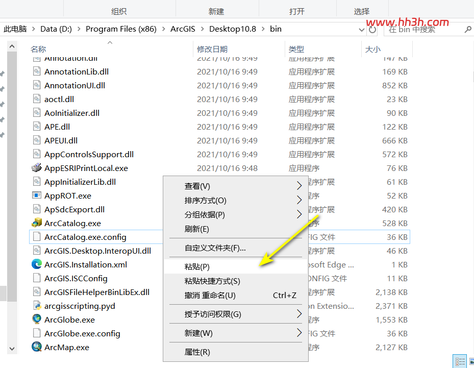Click the AoInitializer.dll file icon
The width and height of the screenshot is (474, 368).
point(37,113)
